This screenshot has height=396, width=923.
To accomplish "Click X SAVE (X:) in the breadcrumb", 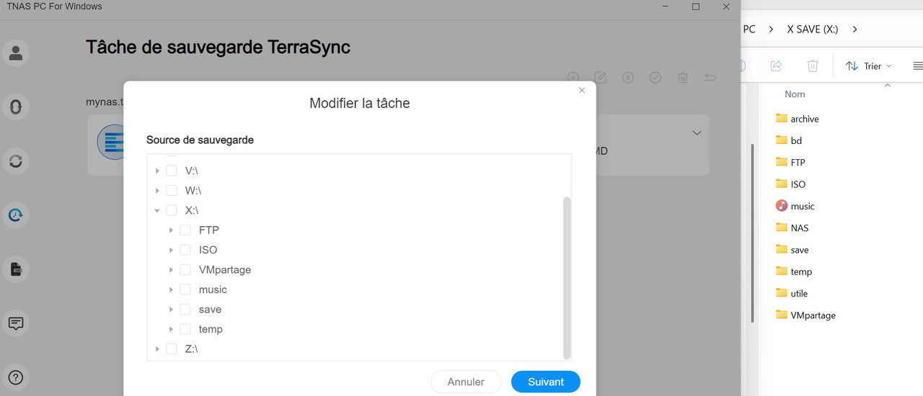I will tap(813, 30).
